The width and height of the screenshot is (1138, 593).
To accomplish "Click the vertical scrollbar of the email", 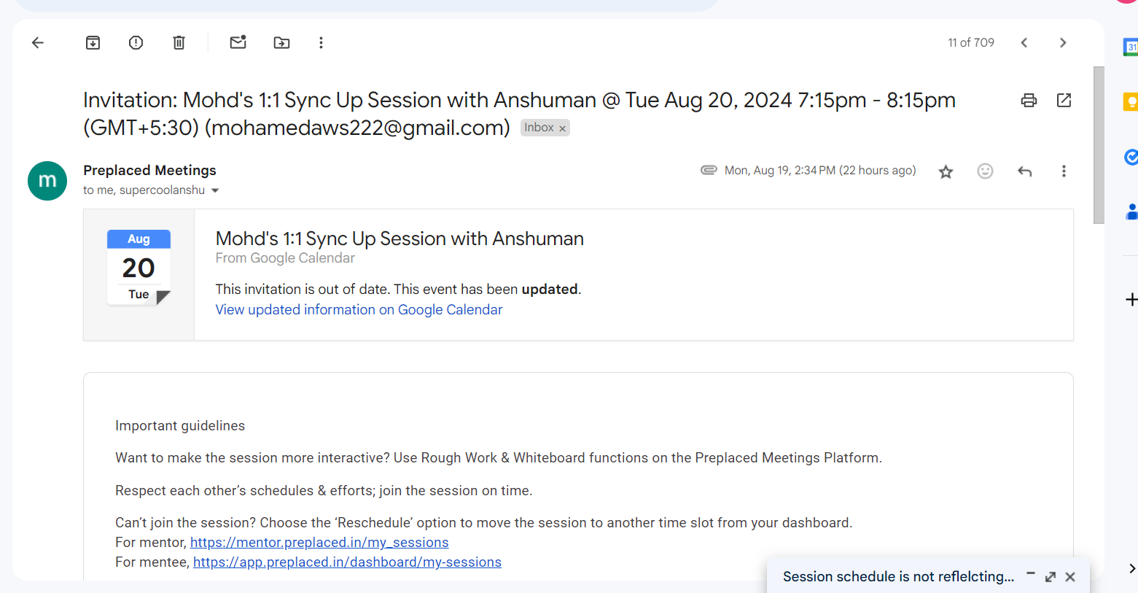I will (x=1099, y=146).
